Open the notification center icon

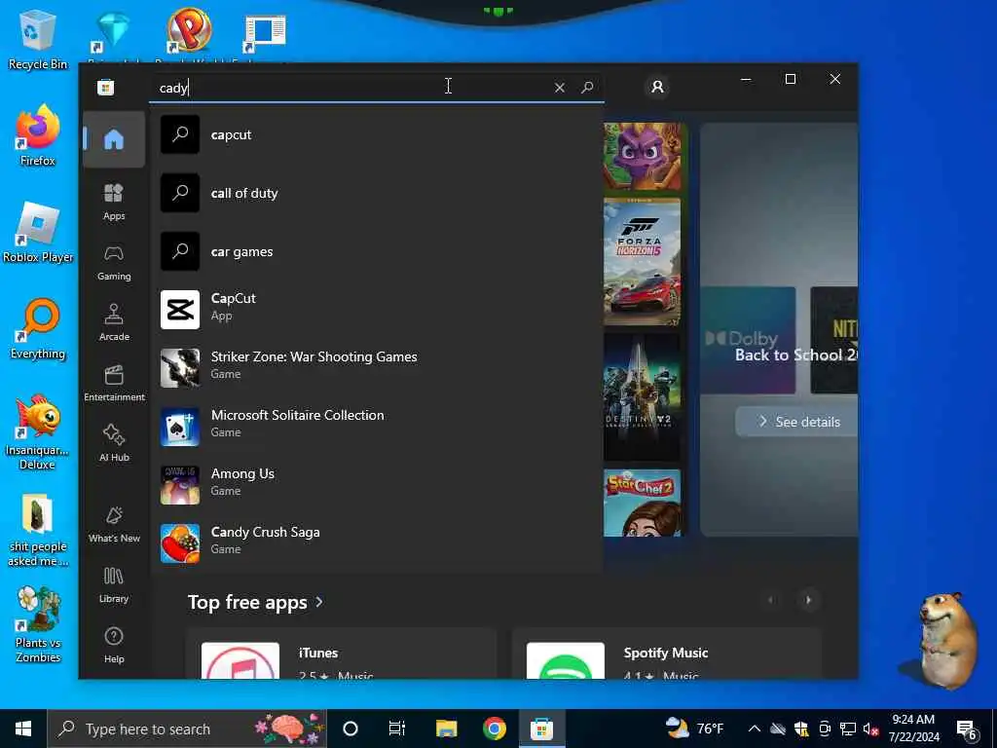967,730
